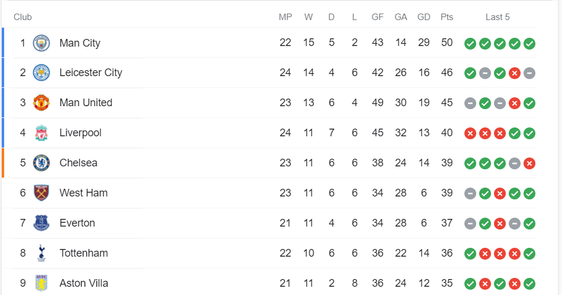The image size is (562, 295).
Task: Click the Man United club crest
Action: coord(41,103)
